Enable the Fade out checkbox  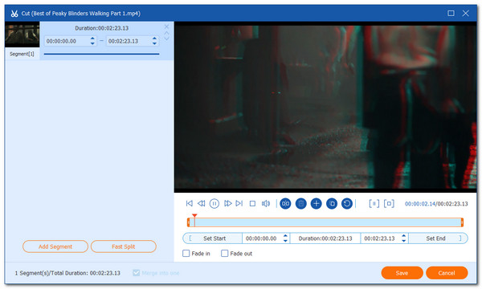coord(225,254)
